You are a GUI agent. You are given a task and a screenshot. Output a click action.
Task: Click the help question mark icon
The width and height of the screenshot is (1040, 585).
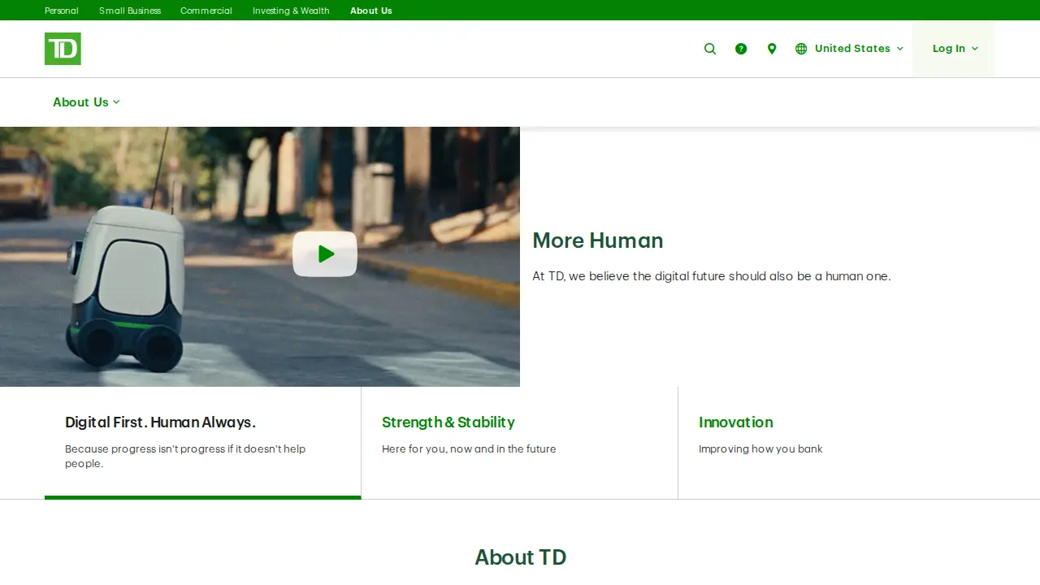coord(741,49)
